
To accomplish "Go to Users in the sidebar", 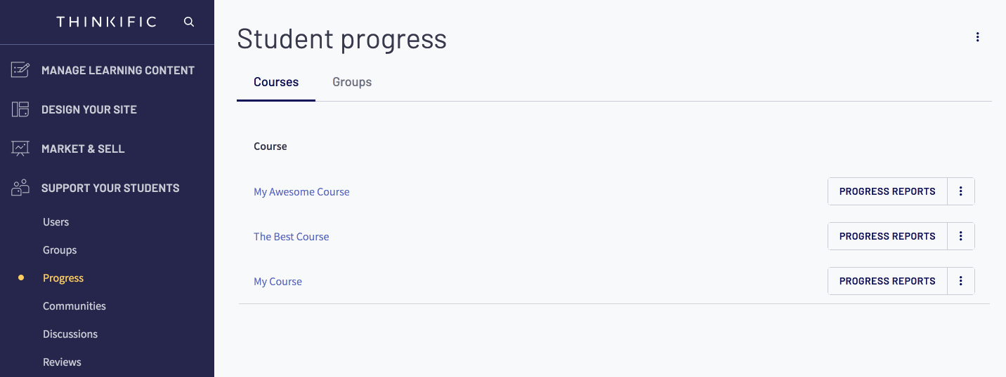I will pyautogui.click(x=55, y=222).
